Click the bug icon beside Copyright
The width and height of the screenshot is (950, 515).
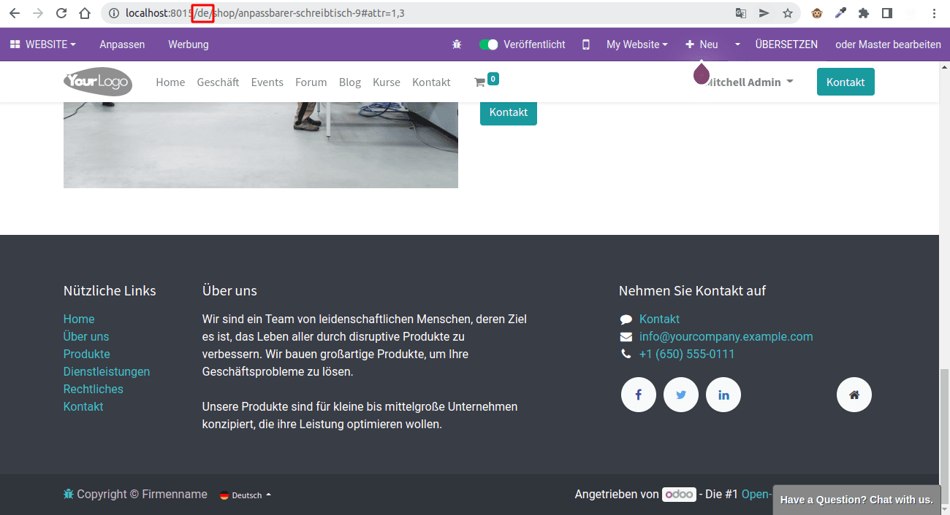(69, 494)
